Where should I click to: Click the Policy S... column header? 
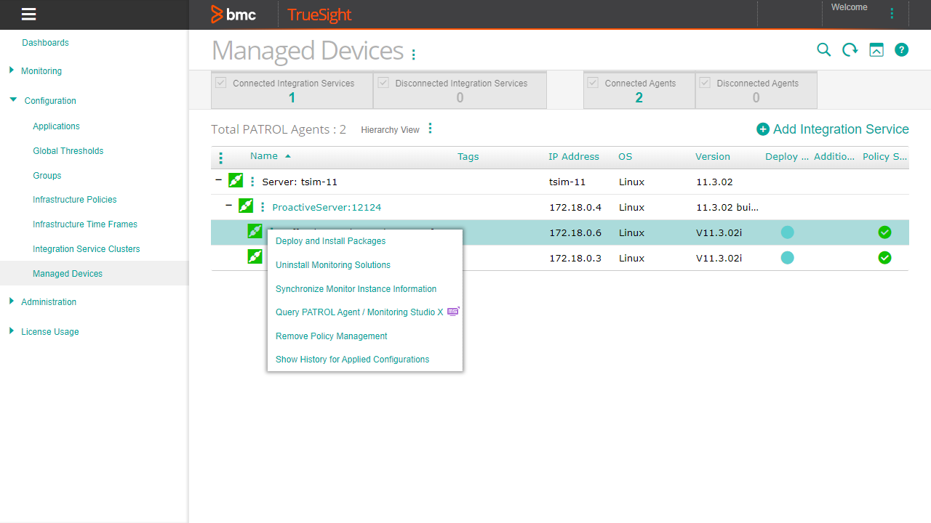(x=884, y=156)
